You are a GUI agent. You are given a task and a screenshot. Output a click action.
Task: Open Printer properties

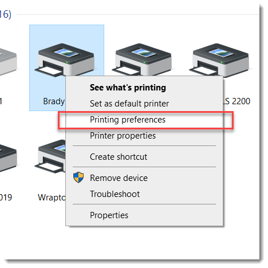[123, 136]
